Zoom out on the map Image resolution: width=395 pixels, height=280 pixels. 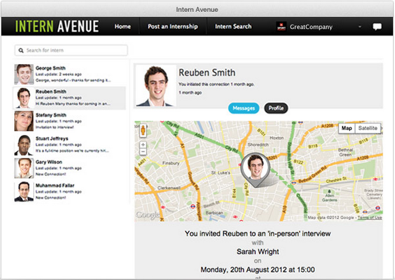[x=143, y=151]
